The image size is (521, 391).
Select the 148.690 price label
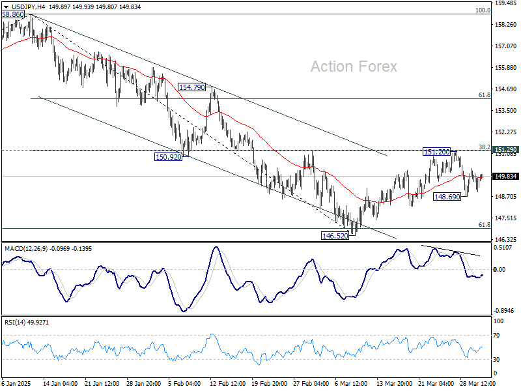pos(447,197)
